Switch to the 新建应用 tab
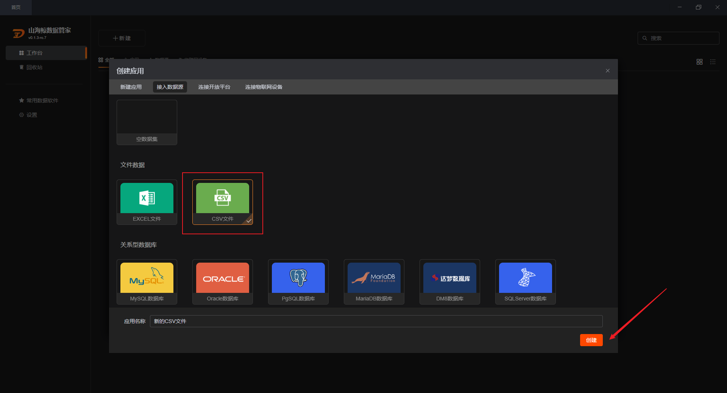This screenshot has width=727, height=393. click(x=131, y=87)
